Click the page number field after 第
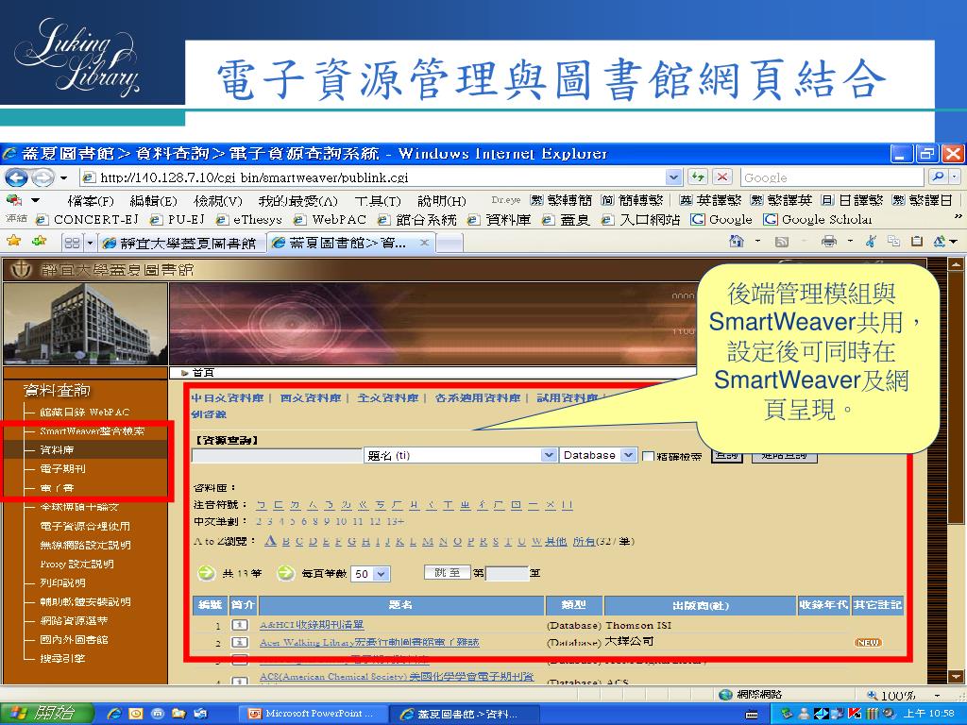Viewport: 967px width, 725px height. tap(507, 573)
